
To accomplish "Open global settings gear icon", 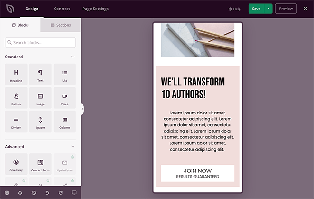I will [7, 193].
